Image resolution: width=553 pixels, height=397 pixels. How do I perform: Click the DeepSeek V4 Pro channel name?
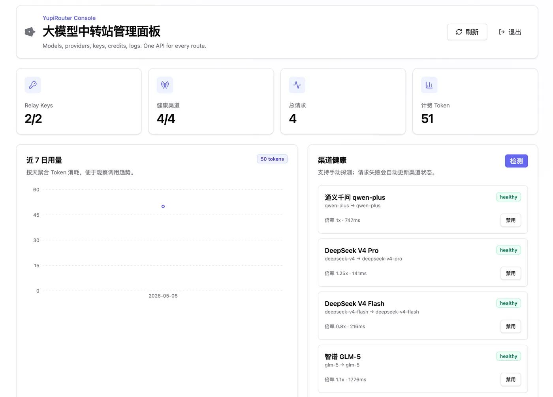(x=352, y=250)
